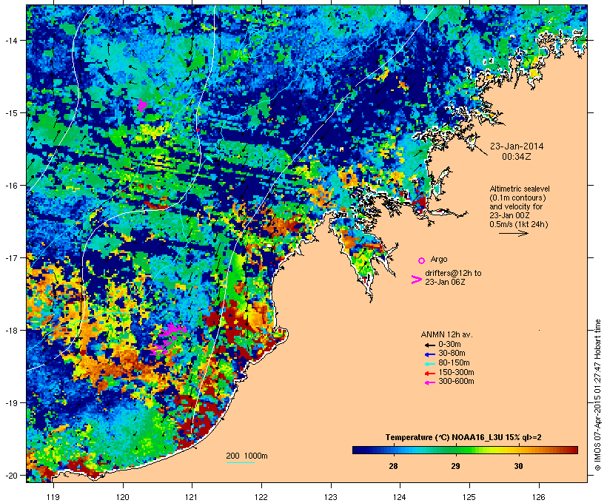Click the longitude axis label 120
607x503 pixels.
(123, 497)
